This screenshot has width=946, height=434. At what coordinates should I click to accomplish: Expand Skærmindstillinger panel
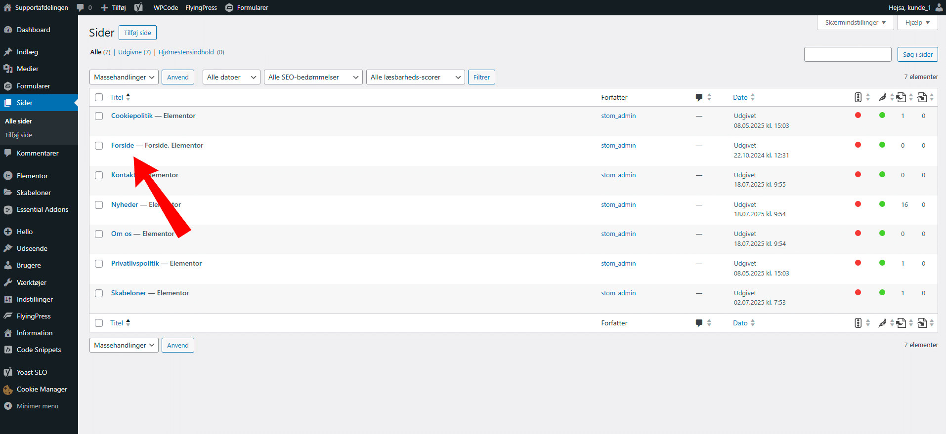(856, 23)
